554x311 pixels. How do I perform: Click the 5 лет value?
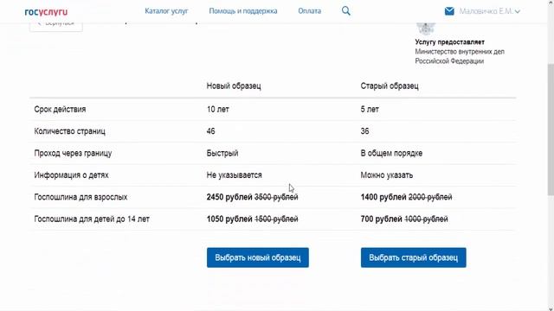tap(370, 110)
